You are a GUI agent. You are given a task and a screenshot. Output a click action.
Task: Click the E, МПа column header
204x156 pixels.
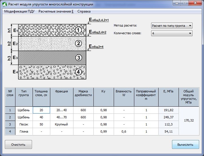[169, 97]
